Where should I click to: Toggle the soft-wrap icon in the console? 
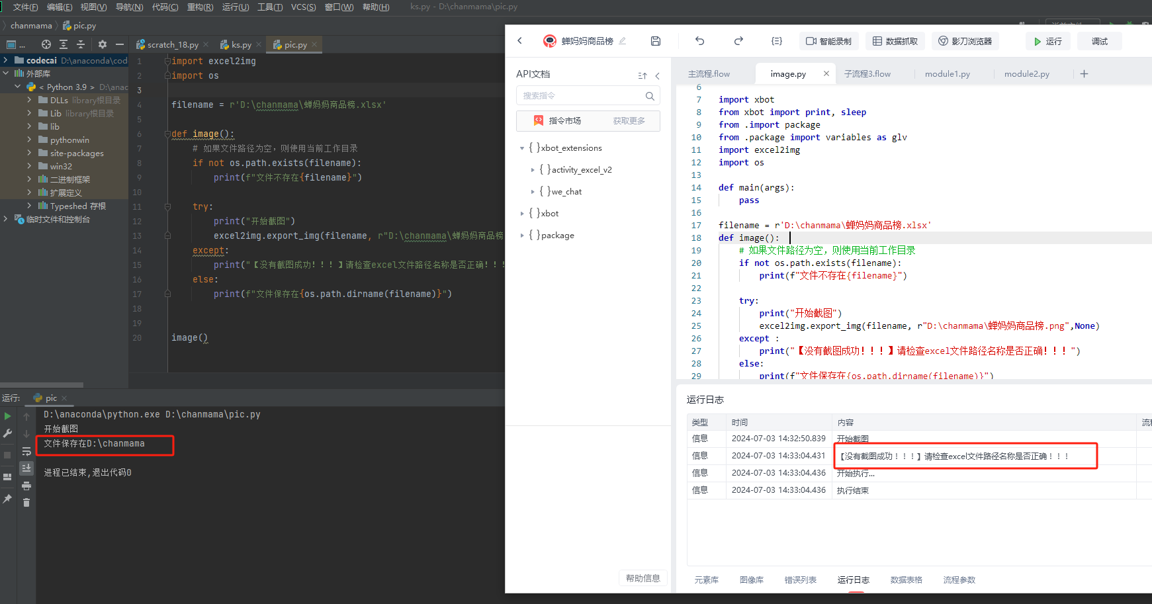26,451
